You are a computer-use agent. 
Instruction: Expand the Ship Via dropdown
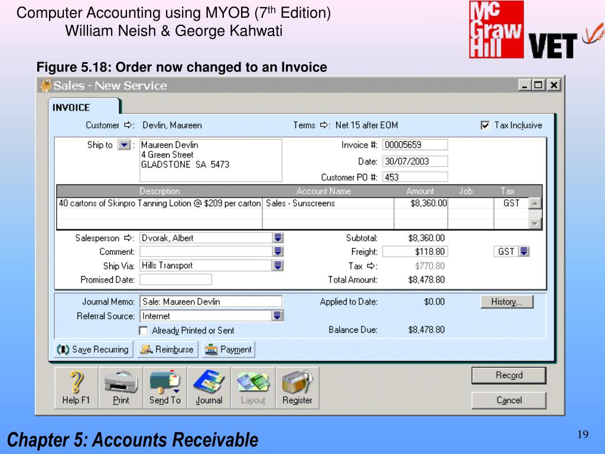(278, 265)
